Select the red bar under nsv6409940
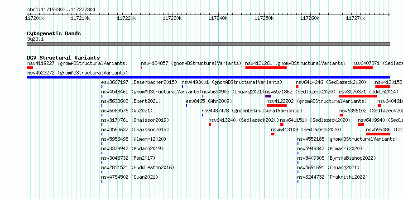This screenshot has height=199, width=403. 361,125
